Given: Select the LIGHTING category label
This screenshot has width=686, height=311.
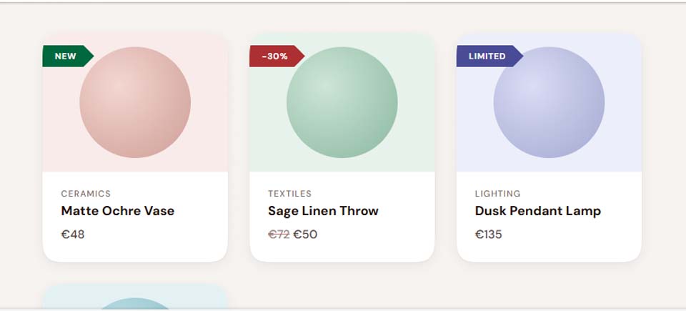Looking at the screenshot, I should pos(497,194).
